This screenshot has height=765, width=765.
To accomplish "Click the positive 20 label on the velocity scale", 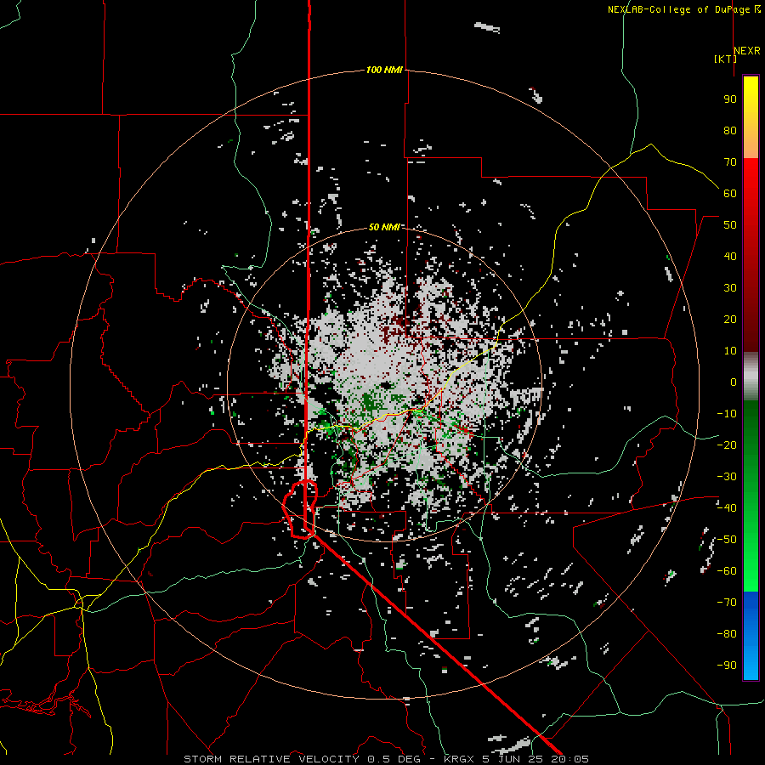I will (730, 320).
